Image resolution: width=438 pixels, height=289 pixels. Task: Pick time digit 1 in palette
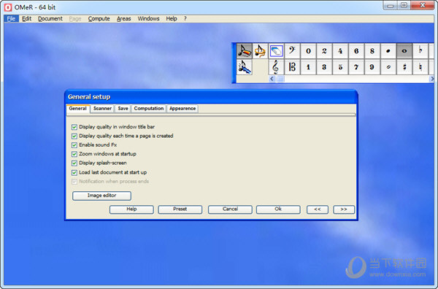click(x=308, y=67)
